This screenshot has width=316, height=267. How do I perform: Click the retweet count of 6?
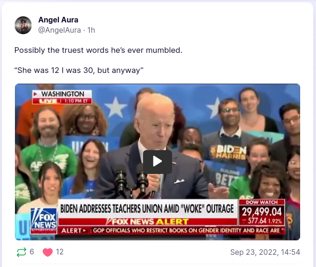[32, 252]
